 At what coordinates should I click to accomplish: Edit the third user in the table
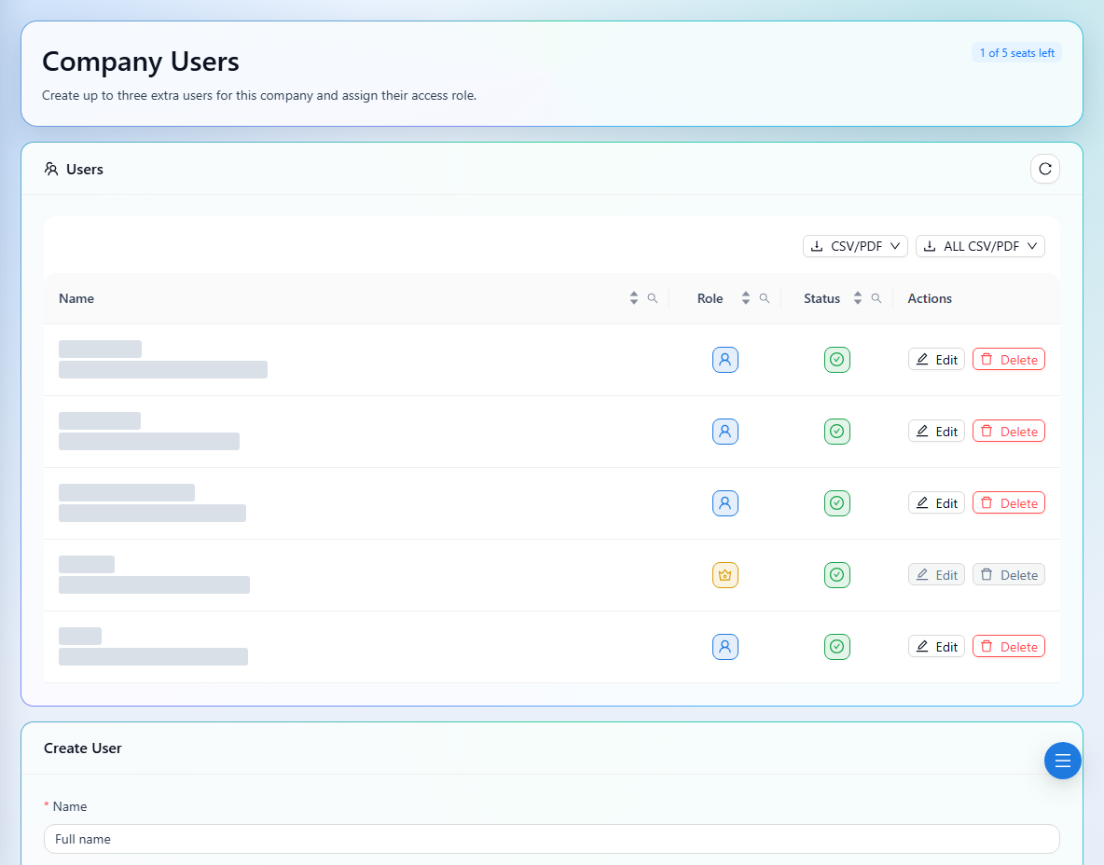click(936, 503)
